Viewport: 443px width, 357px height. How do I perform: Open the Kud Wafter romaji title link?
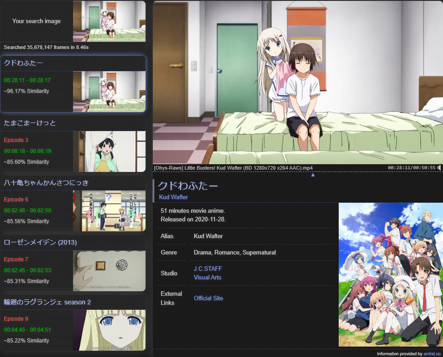click(174, 197)
